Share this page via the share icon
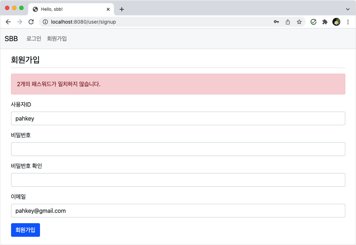Viewport: 356px width, 245px height. [x=288, y=22]
